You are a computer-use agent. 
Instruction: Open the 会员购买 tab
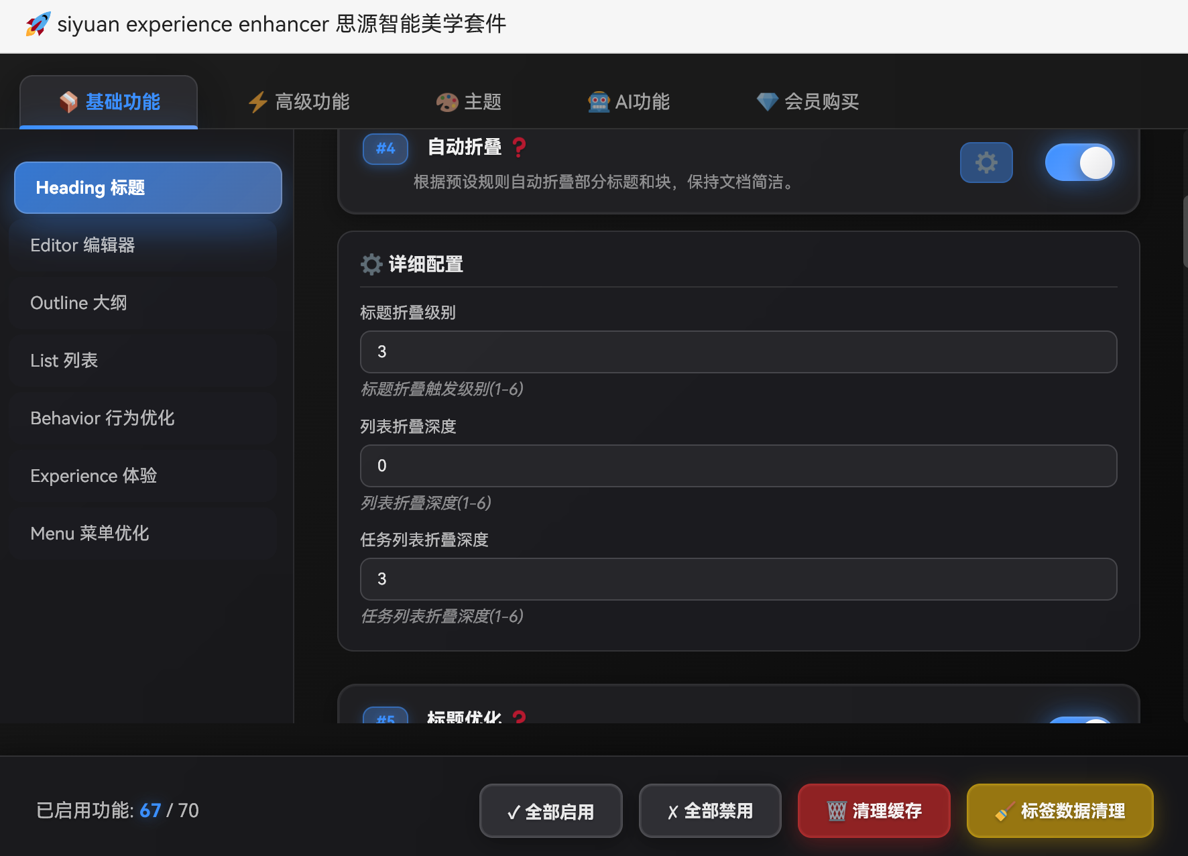click(807, 102)
